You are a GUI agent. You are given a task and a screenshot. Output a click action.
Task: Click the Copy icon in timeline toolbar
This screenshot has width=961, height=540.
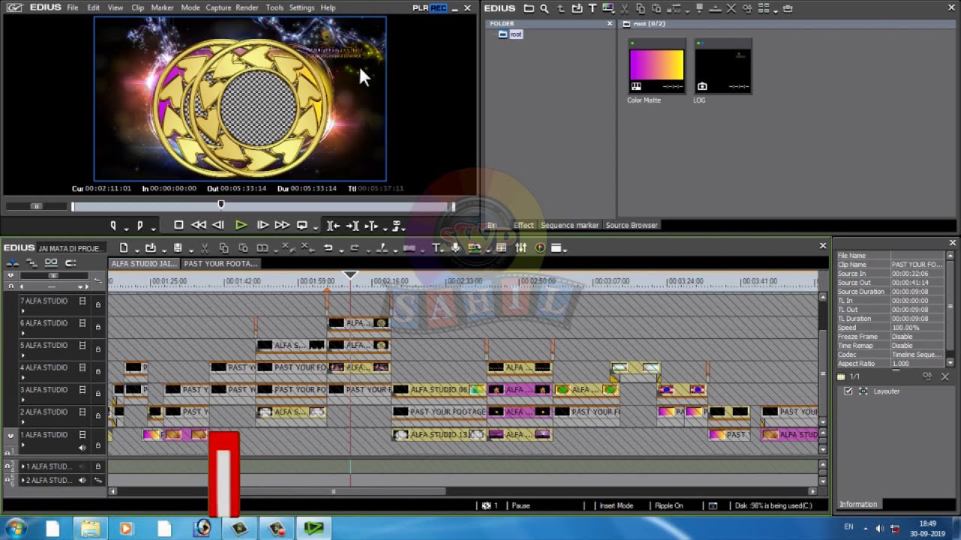click(x=224, y=247)
